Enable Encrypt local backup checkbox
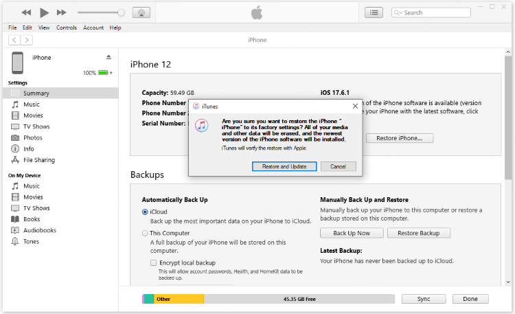The height and width of the screenshot is (314, 515). click(x=154, y=262)
